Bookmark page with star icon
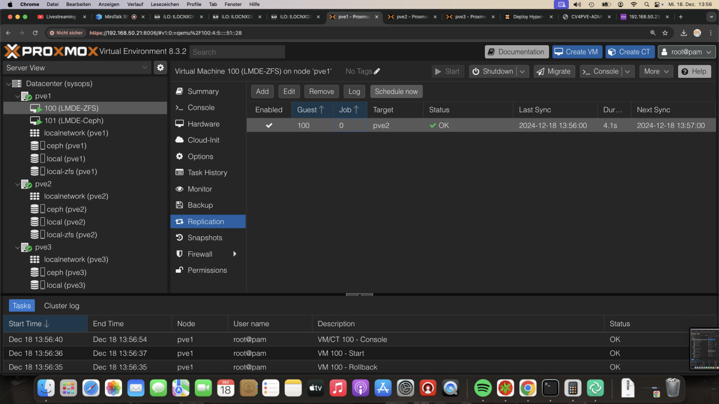Screen dimensions: 719x404 coord(665,33)
